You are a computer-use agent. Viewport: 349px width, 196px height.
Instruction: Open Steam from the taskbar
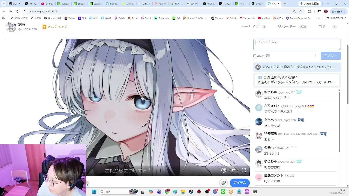[x=191, y=192]
